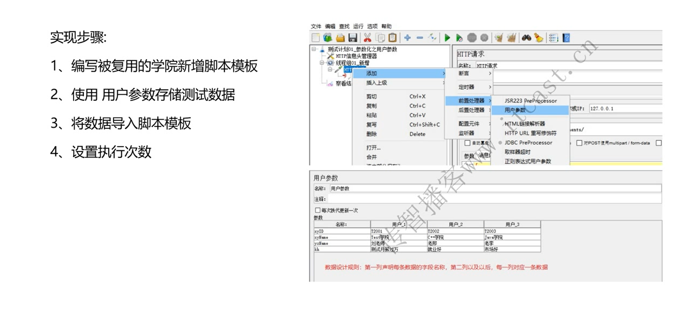This screenshot has width=682, height=314.
Task: Toggle the 每次迭代更新一次 checkbox
Action: 317,210
